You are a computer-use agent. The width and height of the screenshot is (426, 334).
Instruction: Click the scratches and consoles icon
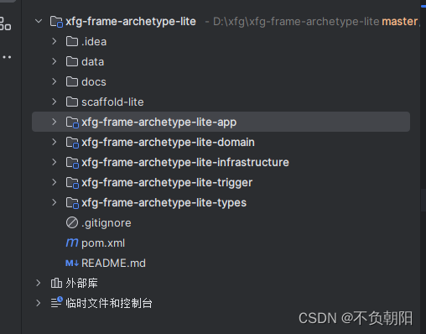pyautogui.click(x=57, y=303)
